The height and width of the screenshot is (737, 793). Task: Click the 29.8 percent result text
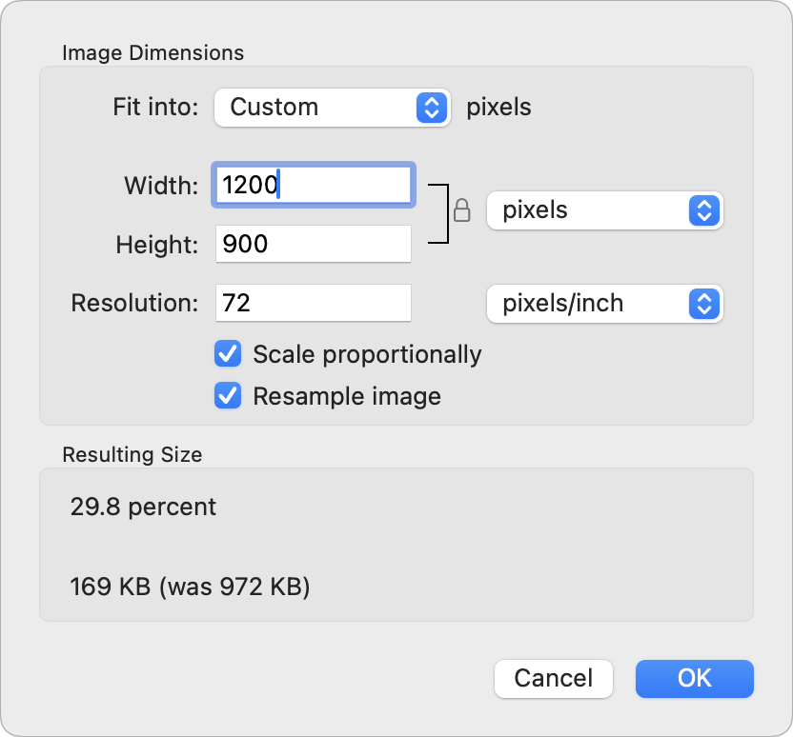click(143, 507)
